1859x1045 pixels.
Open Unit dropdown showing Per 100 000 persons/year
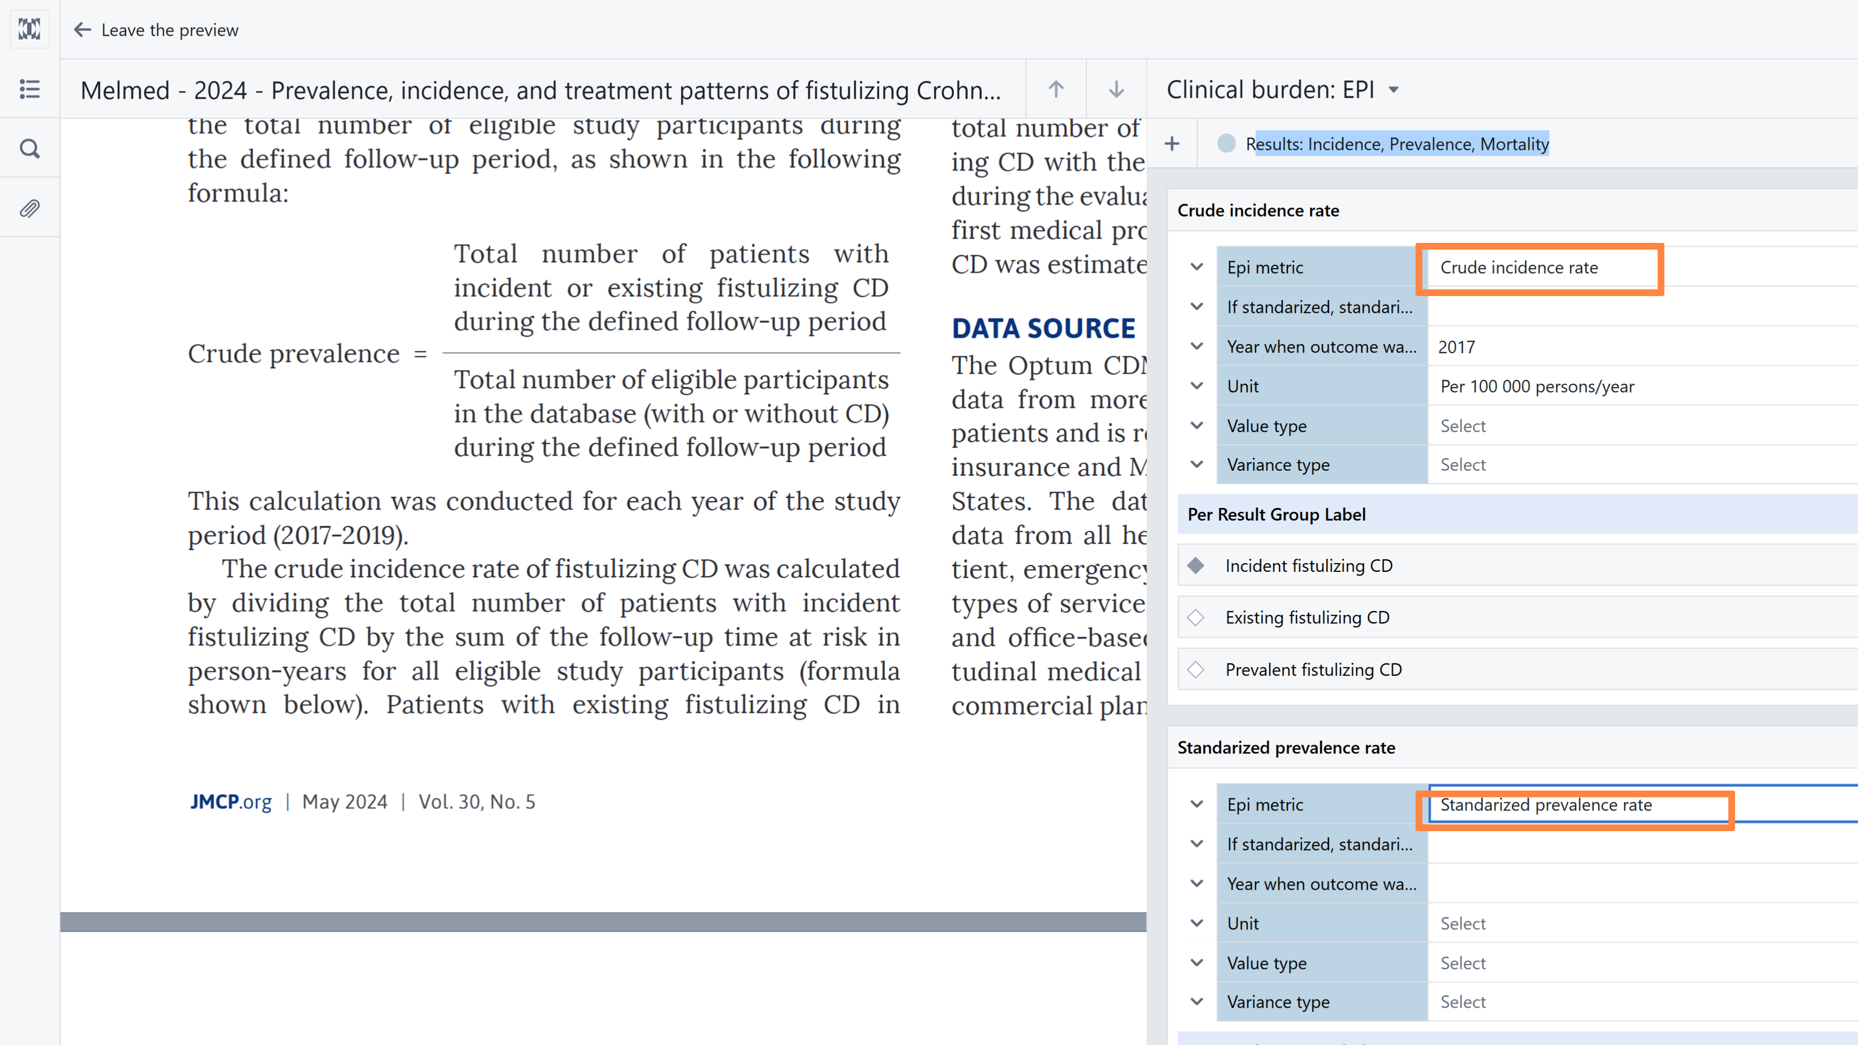click(1643, 386)
